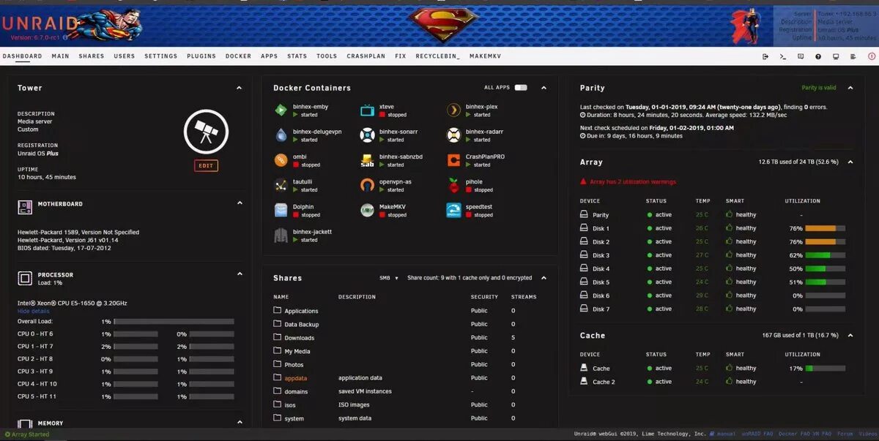Click the Cache 2 device icon
Screen dimensions: 879x441
point(585,382)
